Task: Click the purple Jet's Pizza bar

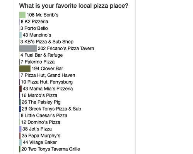Action: pyautogui.click(x=20, y=129)
